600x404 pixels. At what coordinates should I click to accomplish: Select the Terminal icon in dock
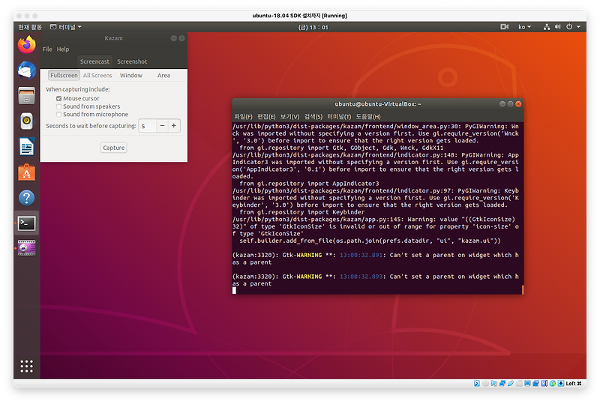(26, 223)
